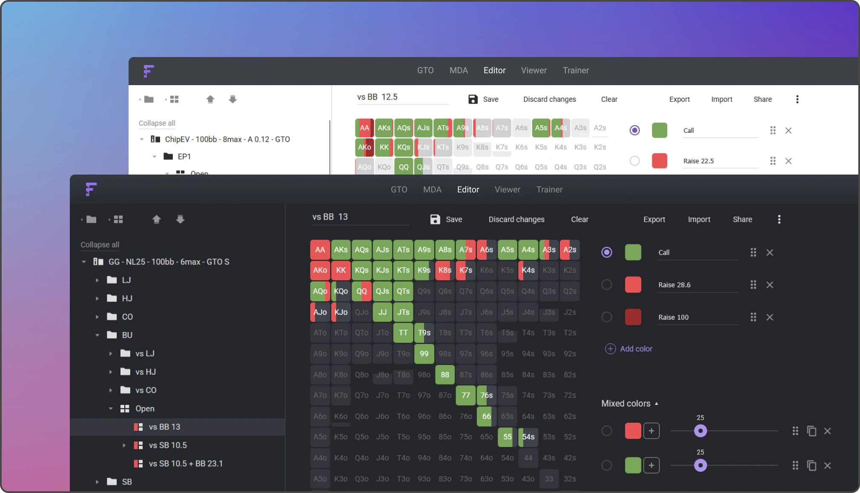The width and height of the screenshot is (860, 493).
Task: Open the three-dot more options menu
Action: point(779,219)
